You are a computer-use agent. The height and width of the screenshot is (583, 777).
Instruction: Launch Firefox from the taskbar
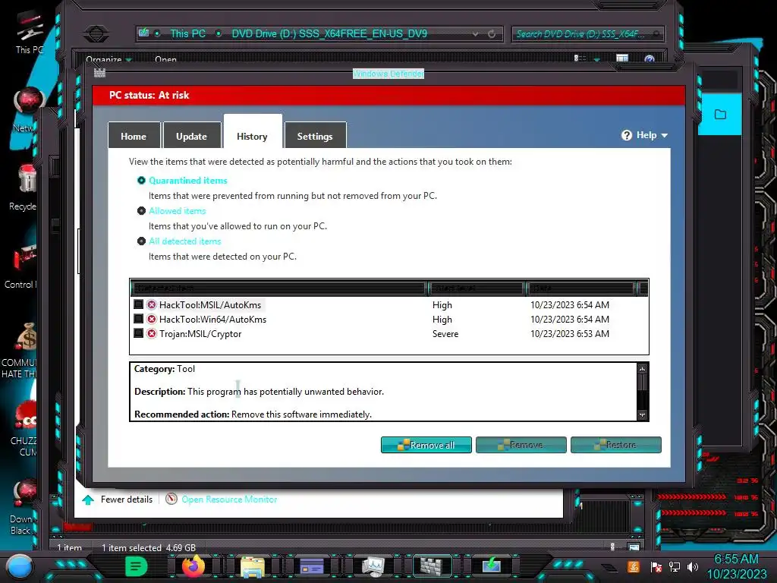click(x=193, y=566)
